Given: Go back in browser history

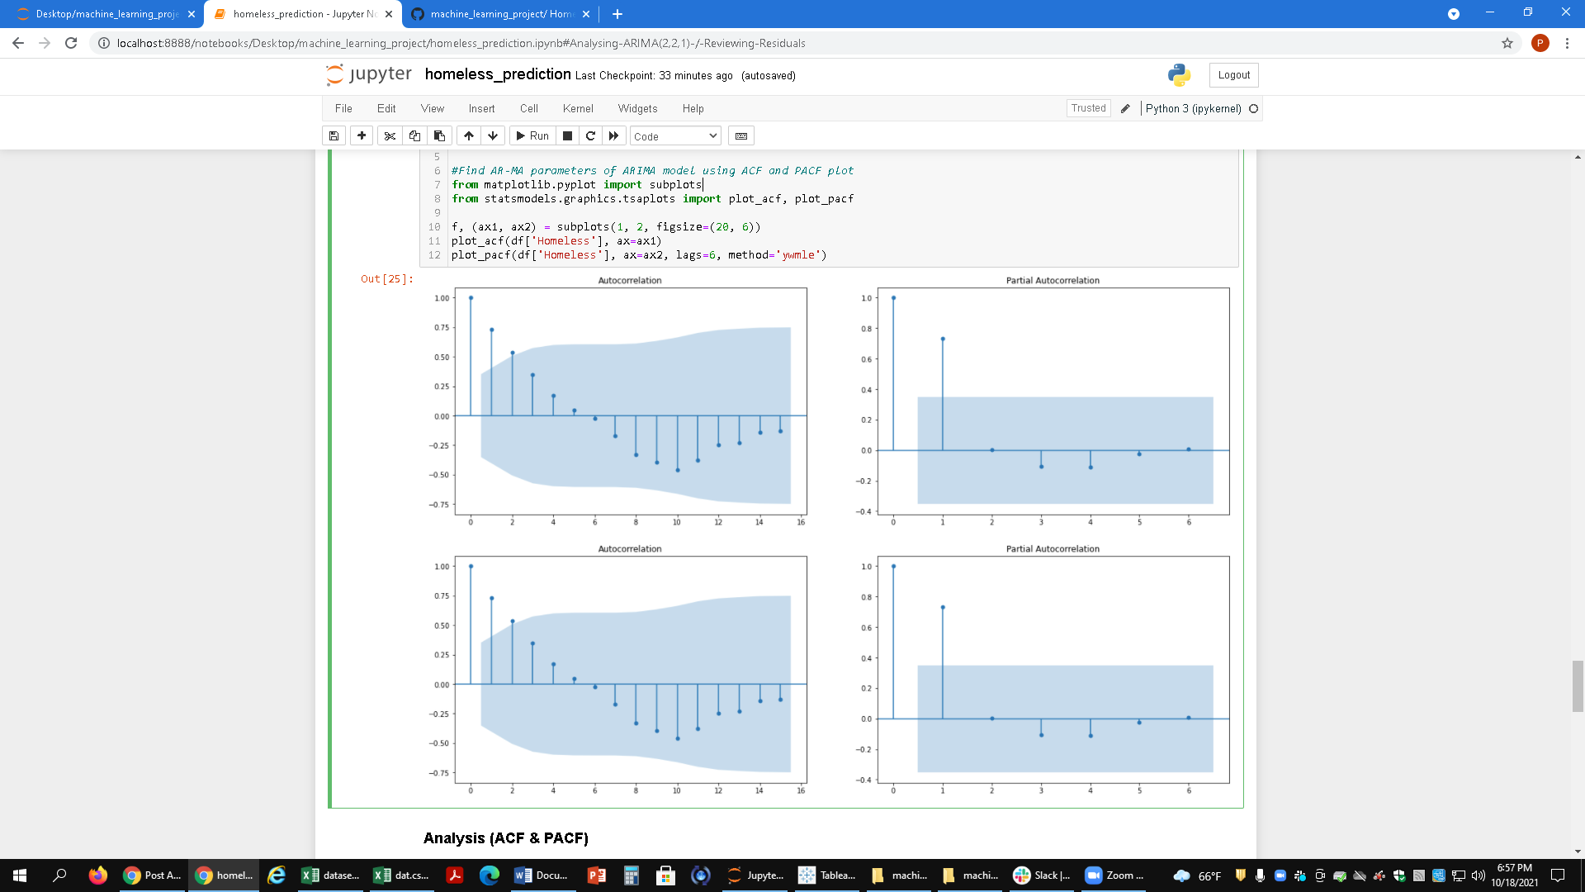Looking at the screenshot, I should 18,43.
